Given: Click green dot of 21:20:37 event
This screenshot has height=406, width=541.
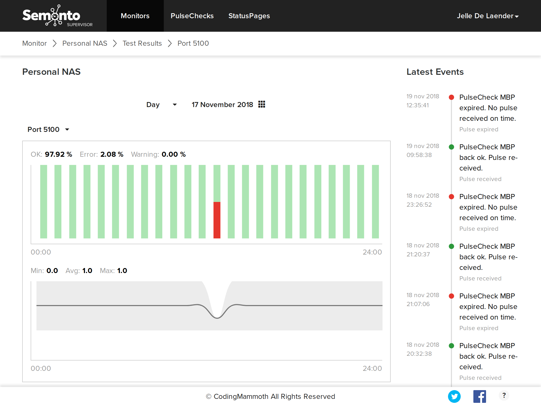Looking at the screenshot, I should tap(451, 246).
